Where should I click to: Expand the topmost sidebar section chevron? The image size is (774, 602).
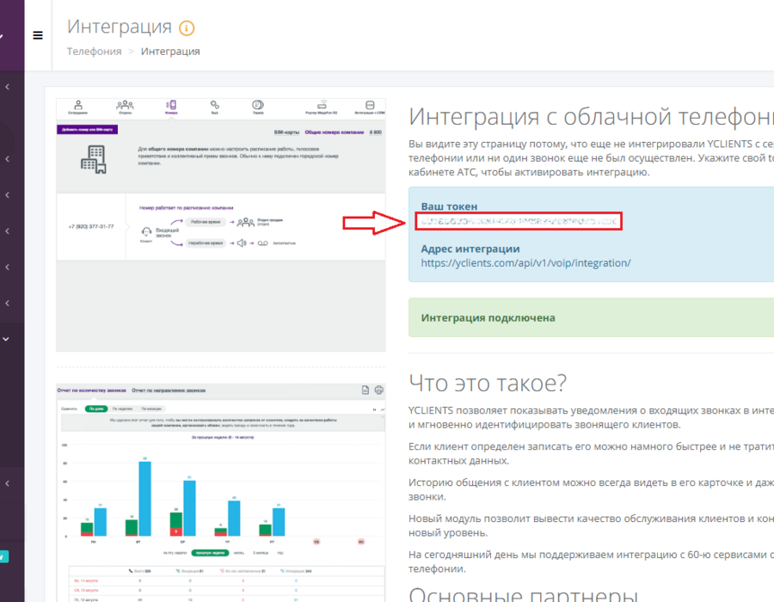click(8, 87)
